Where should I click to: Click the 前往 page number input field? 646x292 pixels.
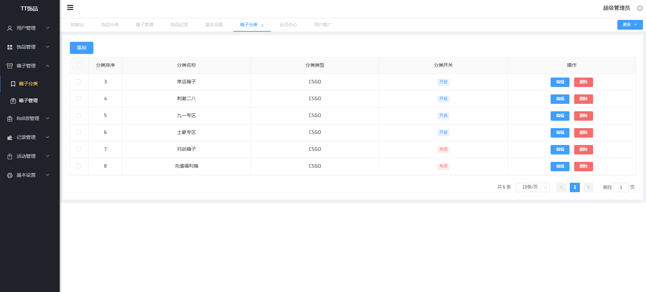(621, 187)
